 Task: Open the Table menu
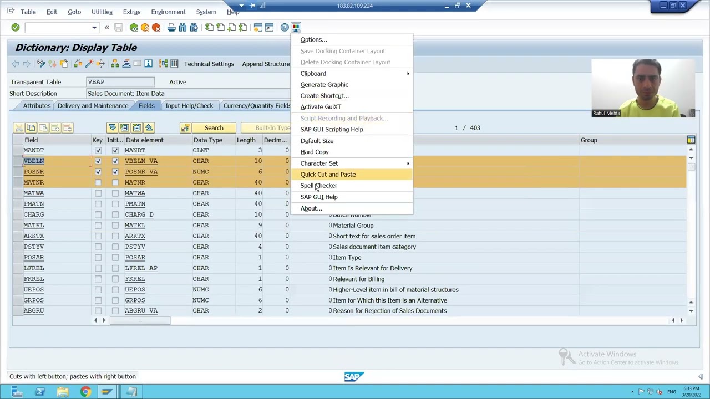click(x=28, y=12)
